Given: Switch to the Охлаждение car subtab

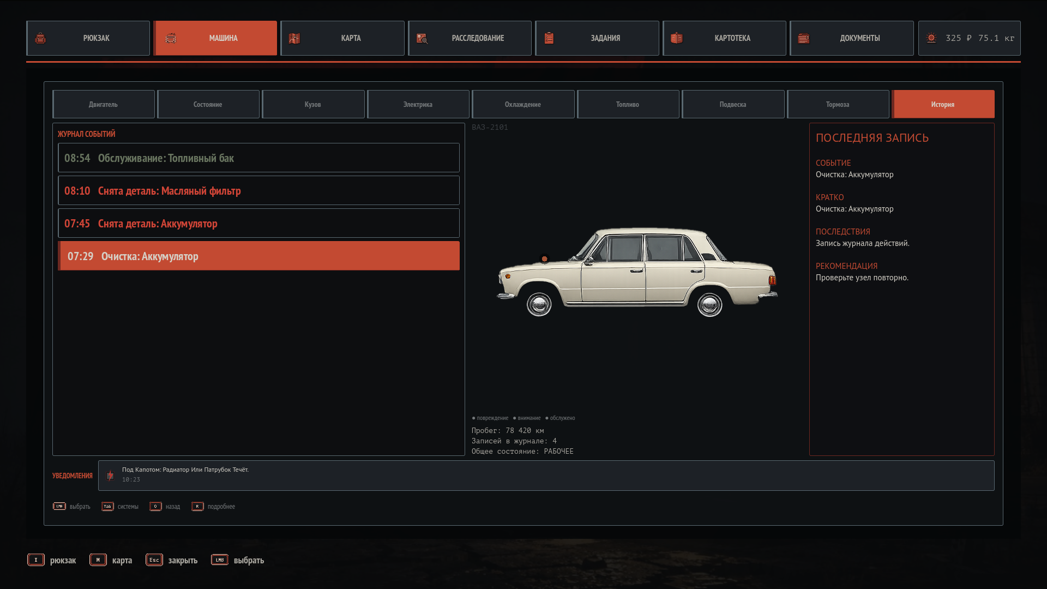Looking at the screenshot, I should (x=523, y=104).
